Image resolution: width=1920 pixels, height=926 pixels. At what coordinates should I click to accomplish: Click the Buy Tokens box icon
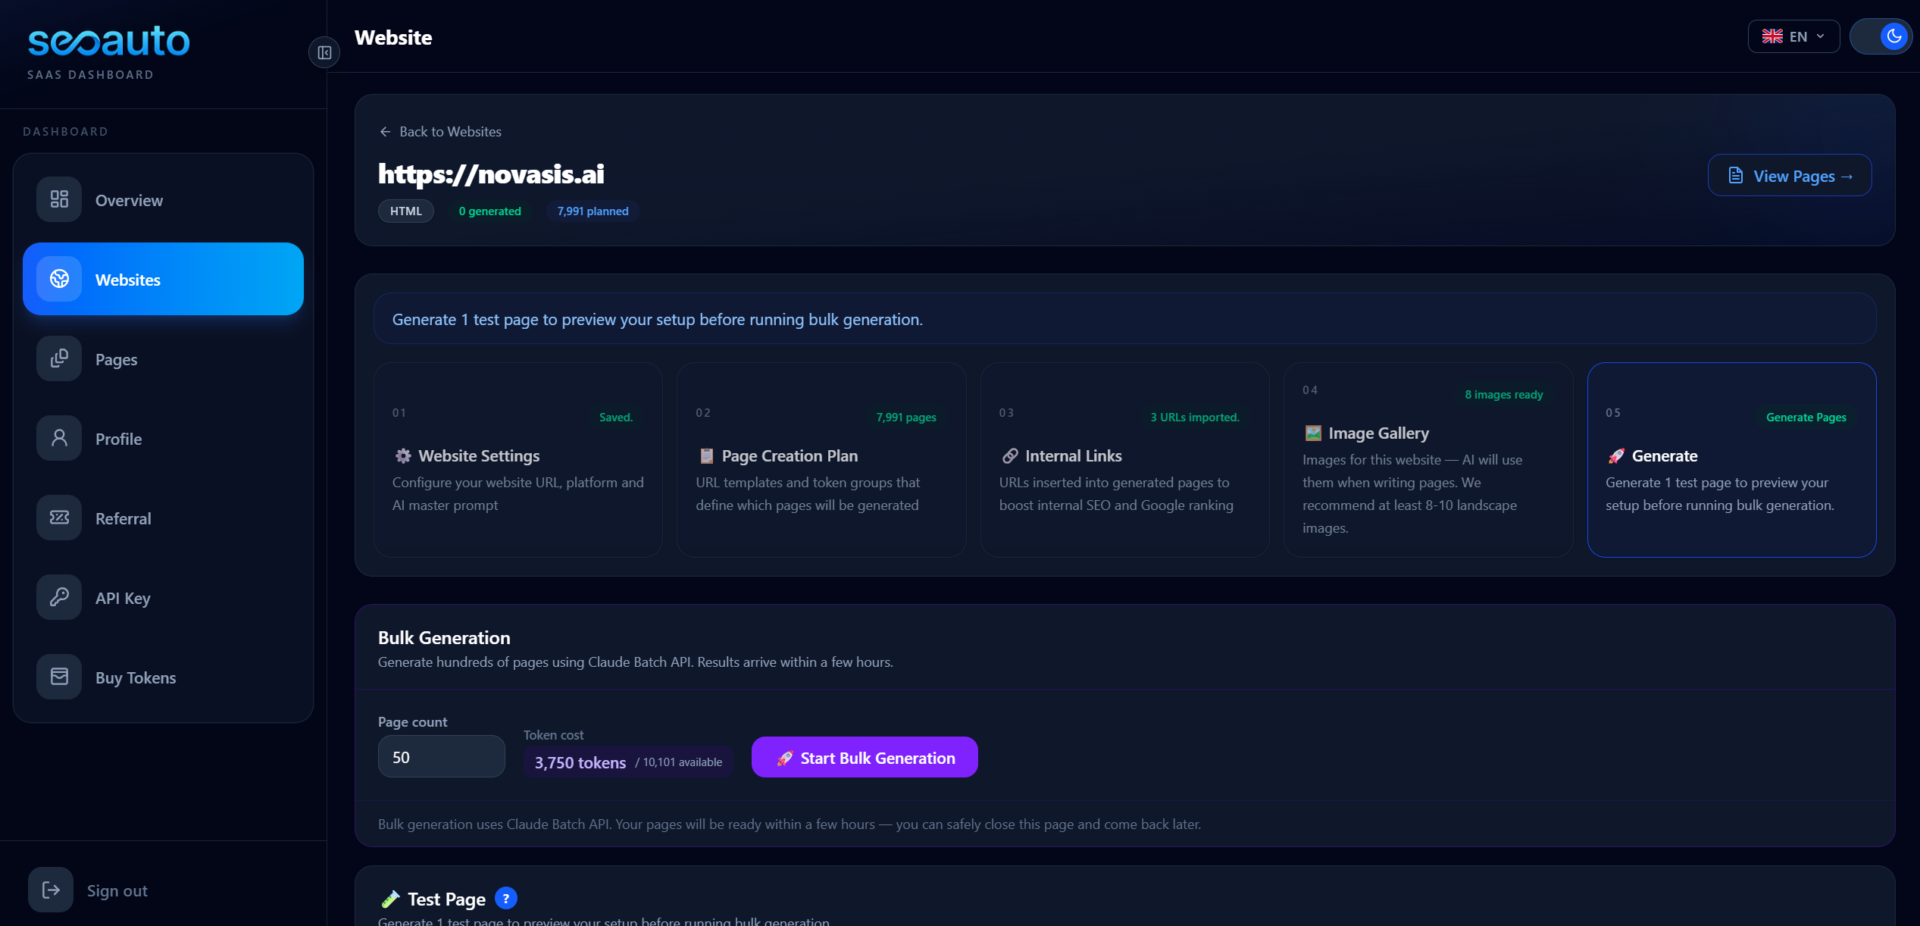pyautogui.click(x=59, y=677)
